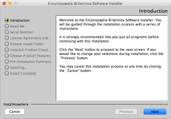Click the greyed-out Previous button
171x119 pixels.
click(x=126, y=111)
